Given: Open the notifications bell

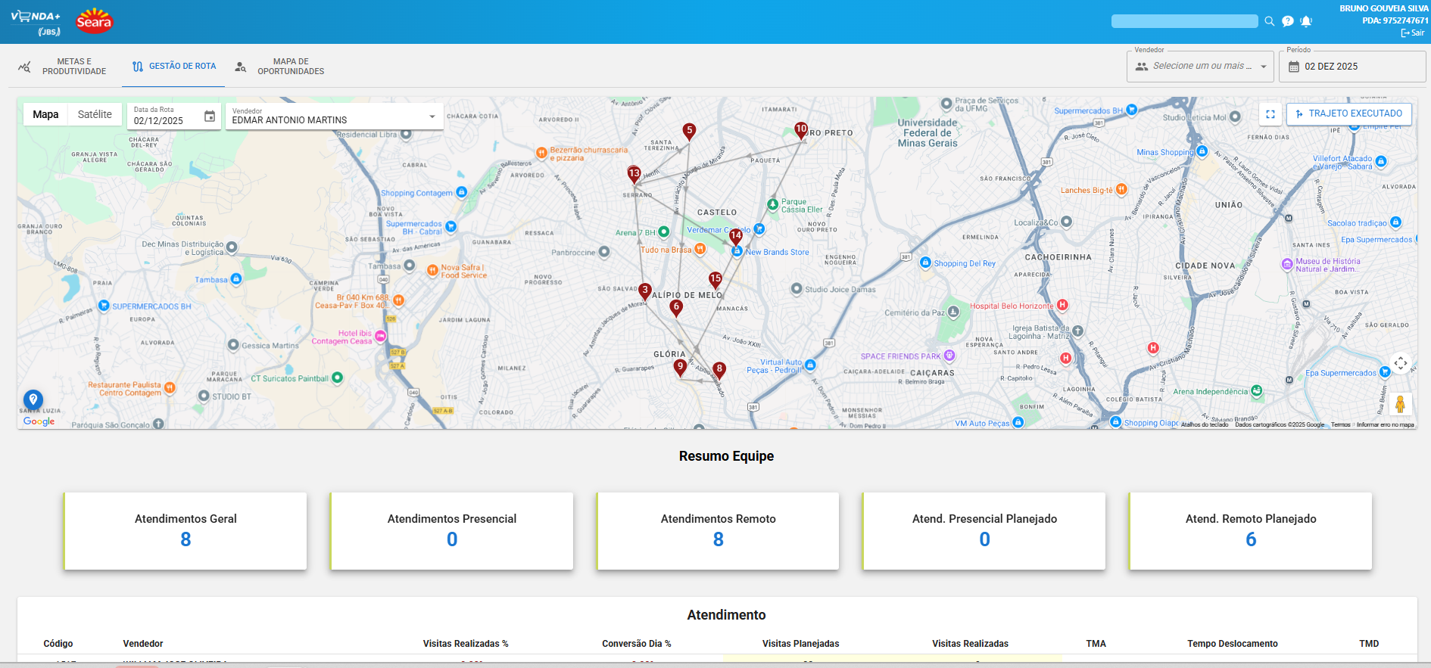Looking at the screenshot, I should [x=1306, y=21].
